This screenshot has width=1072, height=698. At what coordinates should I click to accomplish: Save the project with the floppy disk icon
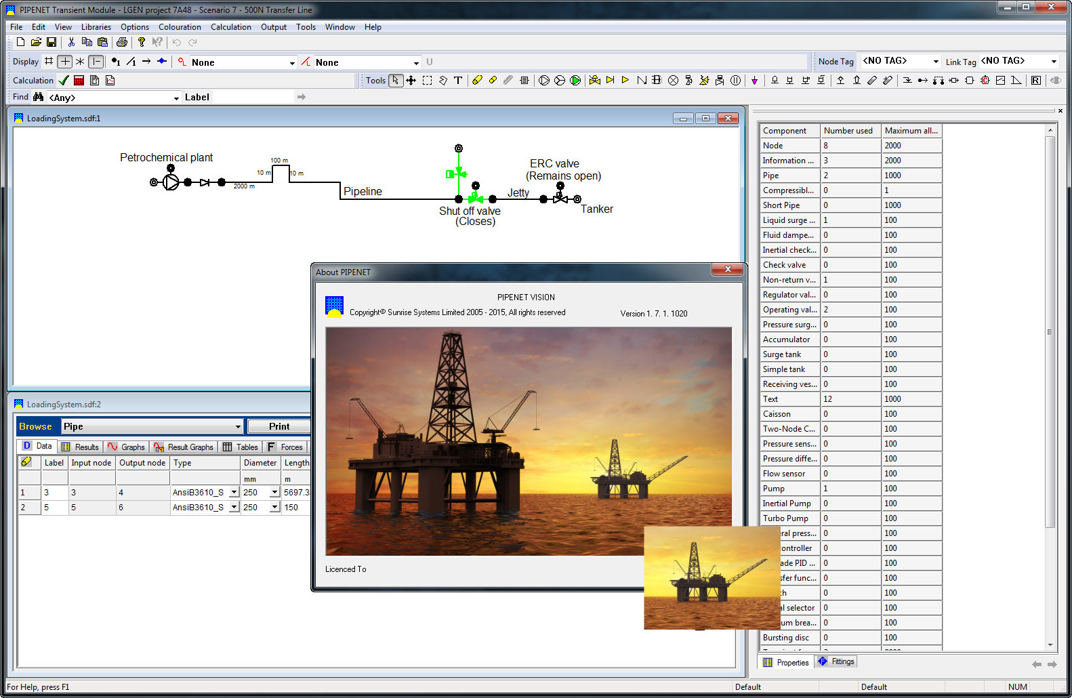click(x=51, y=42)
